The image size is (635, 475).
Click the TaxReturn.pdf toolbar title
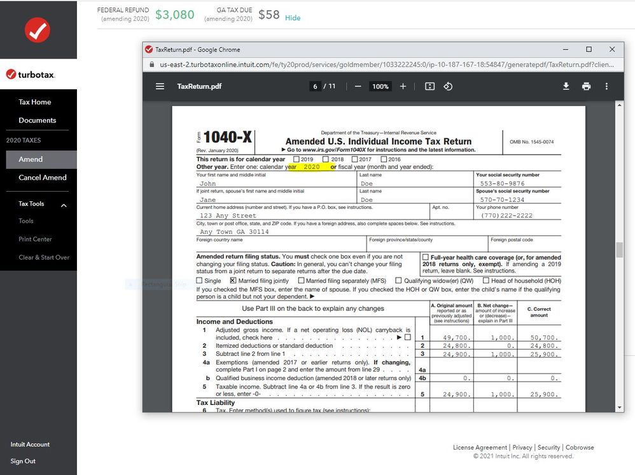tap(199, 87)
